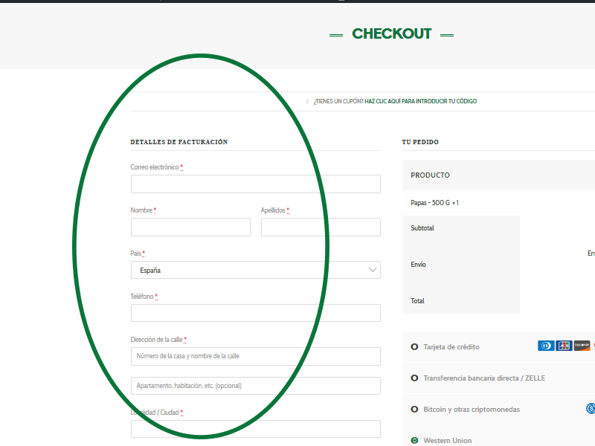The height and width of the screenshot is (446, 595).
Task: Click the Teléfono input field
Action: [255, 313]
